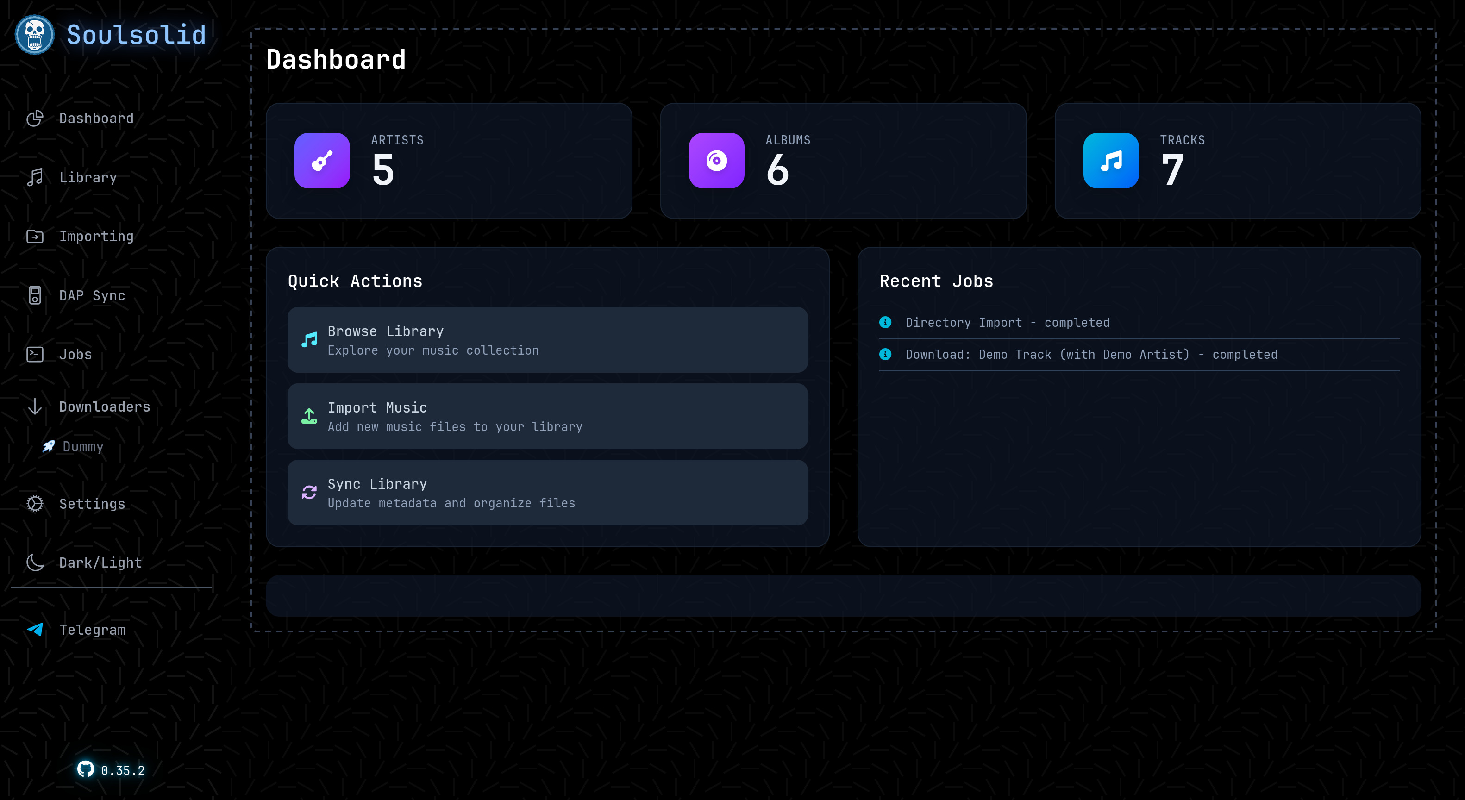Click the disc icon on the Albums card
This screenshot has height=800, width=1465.
717,161
